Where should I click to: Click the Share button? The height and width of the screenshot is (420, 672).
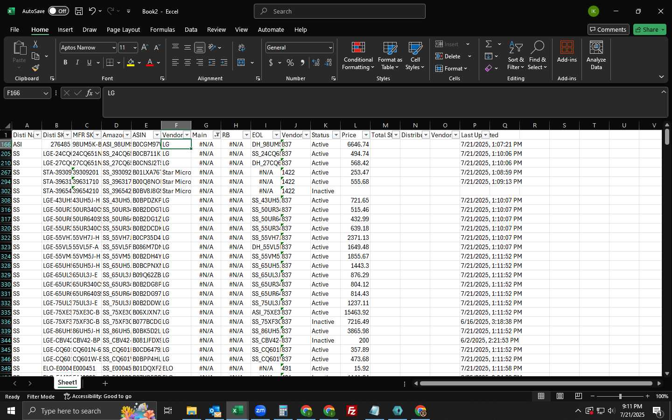(x=650, y=29)
